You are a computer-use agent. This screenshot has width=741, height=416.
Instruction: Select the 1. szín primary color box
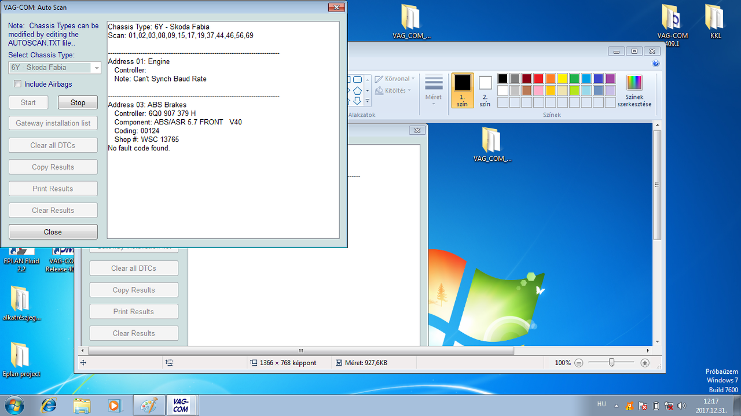point(463,90)
